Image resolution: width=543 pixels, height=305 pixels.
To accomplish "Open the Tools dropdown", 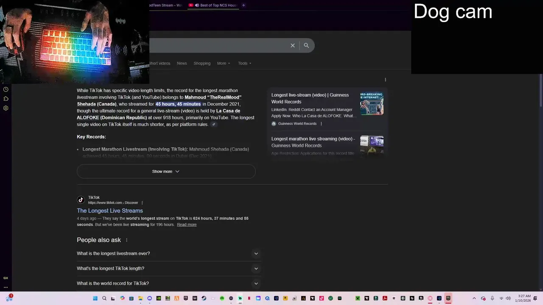I will point(245,64).
